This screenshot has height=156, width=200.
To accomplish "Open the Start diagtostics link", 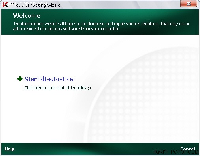I will click(x=49, y=79).
